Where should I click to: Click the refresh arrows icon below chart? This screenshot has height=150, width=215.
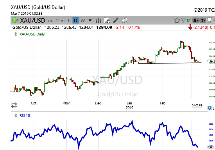[x=14, y=105]
